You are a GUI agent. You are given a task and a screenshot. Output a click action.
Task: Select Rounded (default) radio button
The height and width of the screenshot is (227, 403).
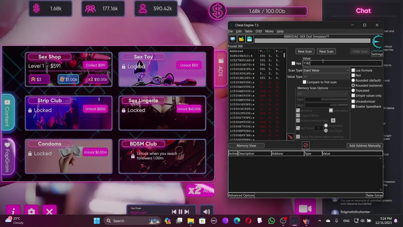353,80
